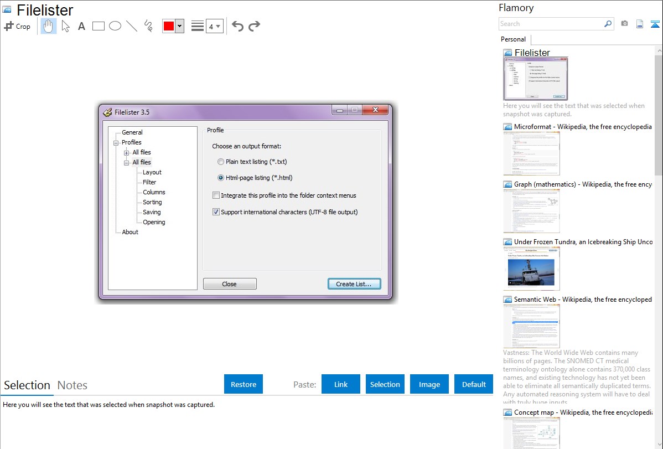This screenshot has height=449, width=663.
Task: Pick the rectangle shape tool
Action: click(98, 26)
